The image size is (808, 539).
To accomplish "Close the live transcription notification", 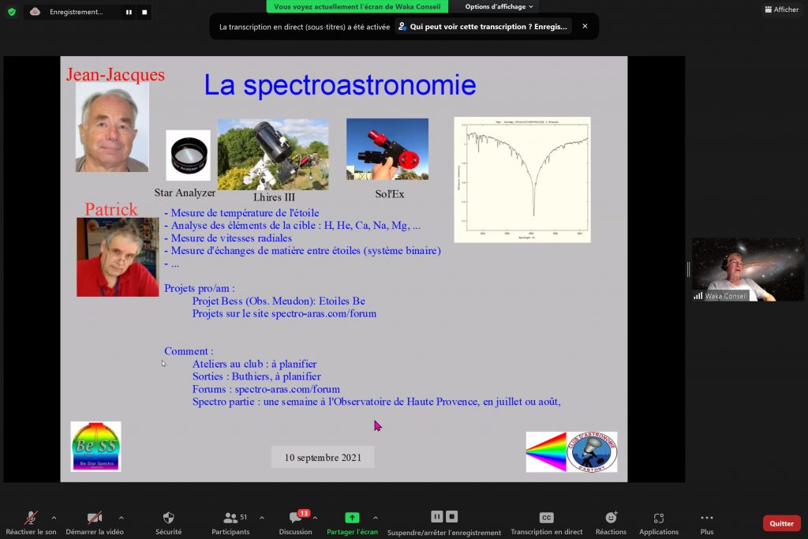I will 585,26.
